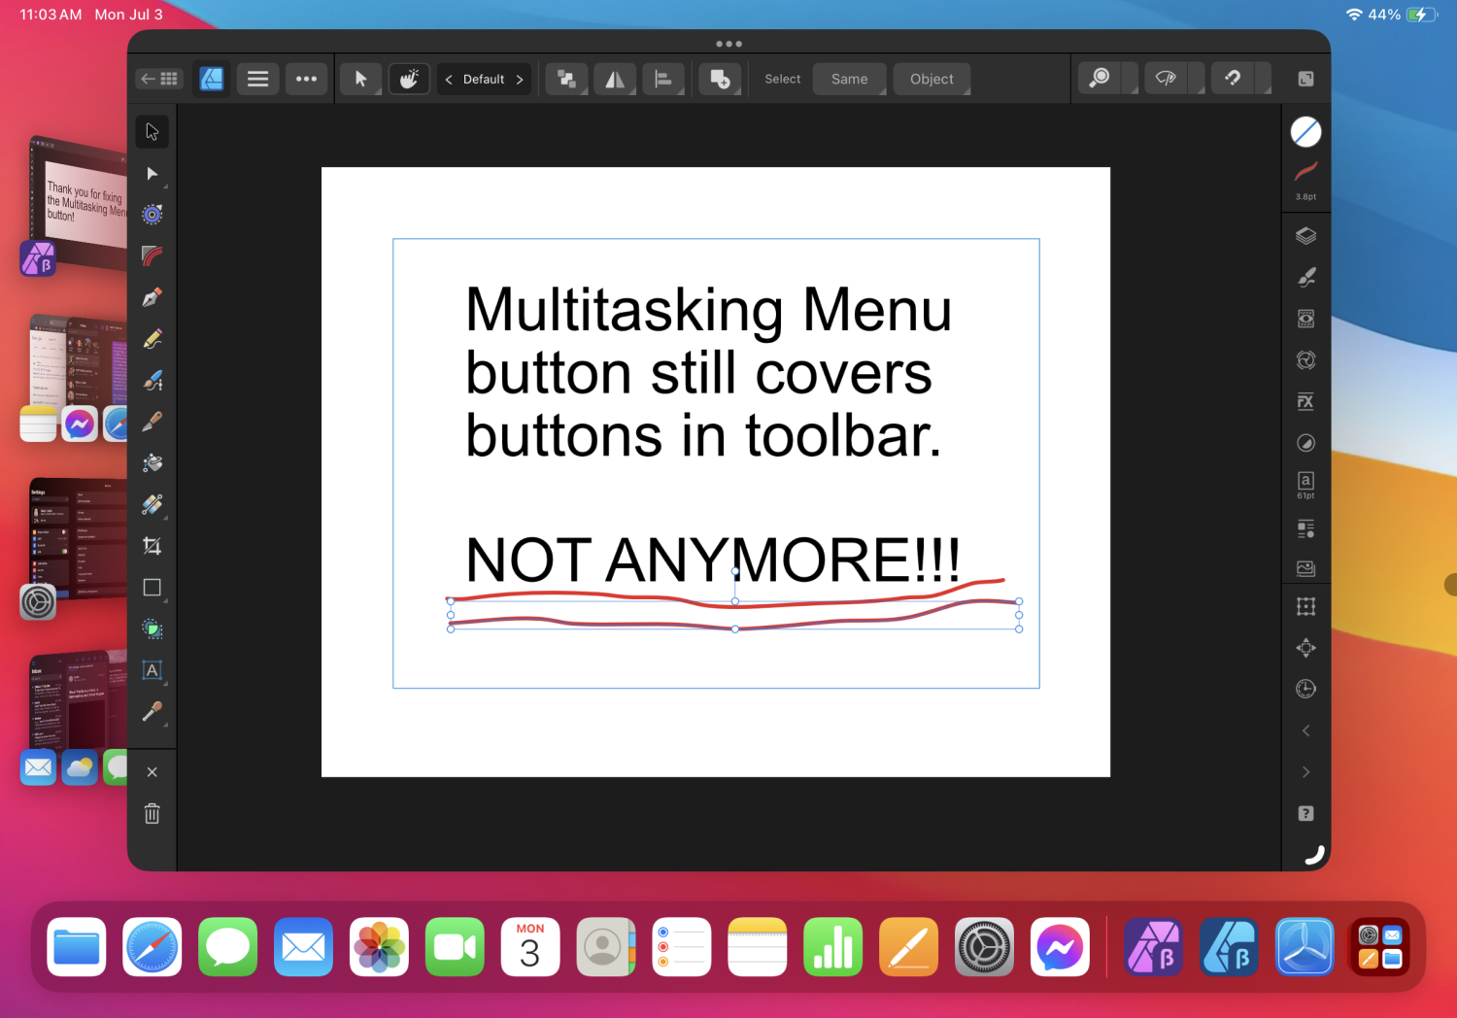Enable the zoom magnifier control
Viewport: 1457px width, 1018px height.
[1098, 78]
